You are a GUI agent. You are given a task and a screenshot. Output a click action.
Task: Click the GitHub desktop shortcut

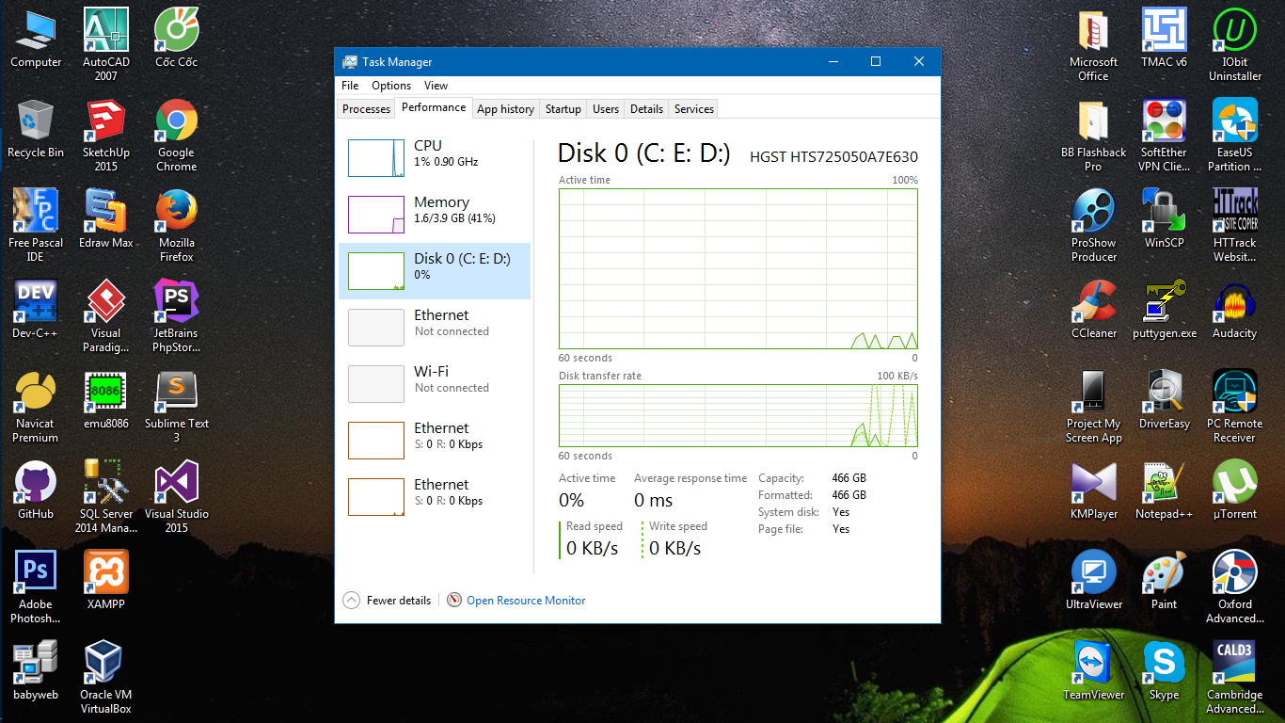pos(36,489)
